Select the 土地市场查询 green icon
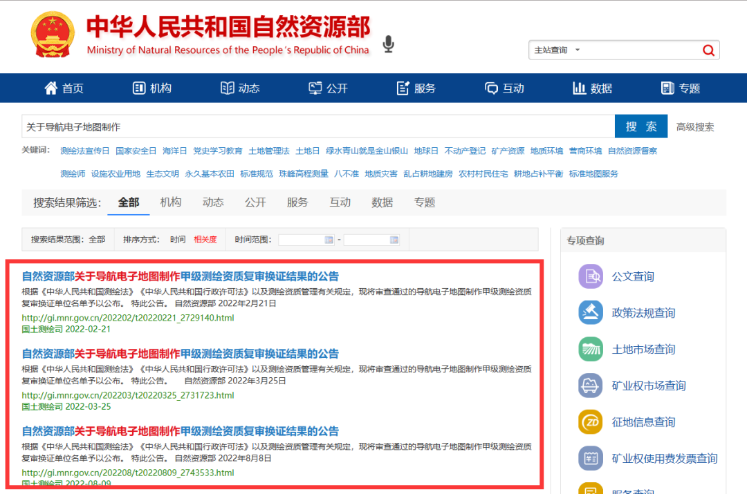 click(590, 349)
